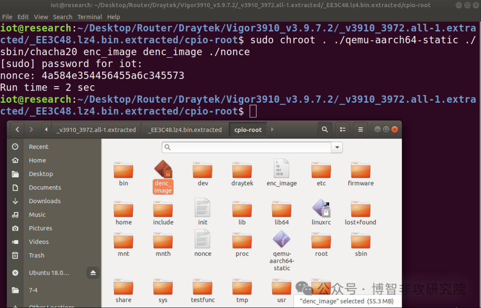481x308 pixels.
Task: Eject the Ubuntu 18.0 volume
Action: click(x=93, y=273)
